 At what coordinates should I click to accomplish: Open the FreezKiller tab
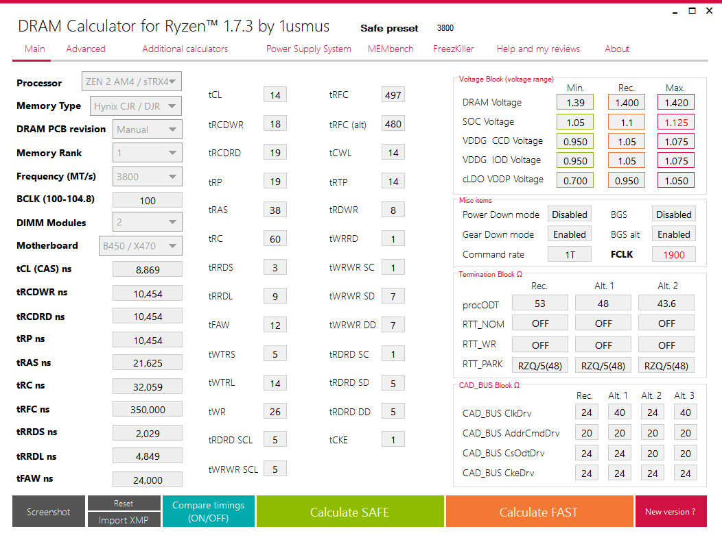click(x=453, y=49)
